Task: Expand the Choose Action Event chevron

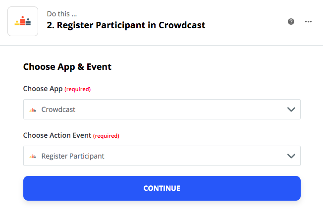Action: (291, 156)
